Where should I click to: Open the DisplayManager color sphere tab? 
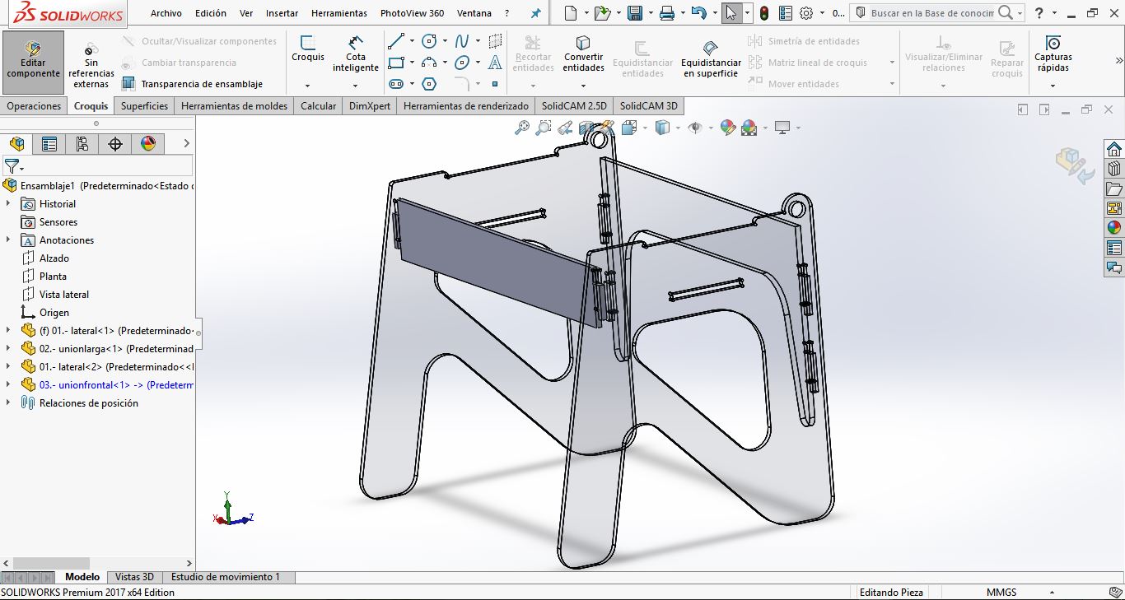click(x=148, y=144)
